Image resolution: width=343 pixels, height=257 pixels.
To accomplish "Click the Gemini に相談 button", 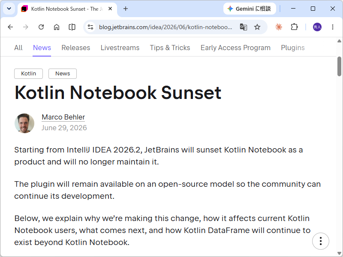I will click(250, 9).
